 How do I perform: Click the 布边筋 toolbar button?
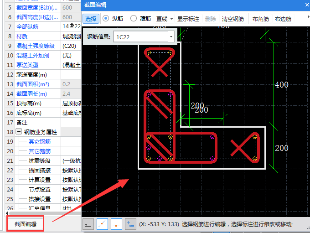[x=283, y=19]
